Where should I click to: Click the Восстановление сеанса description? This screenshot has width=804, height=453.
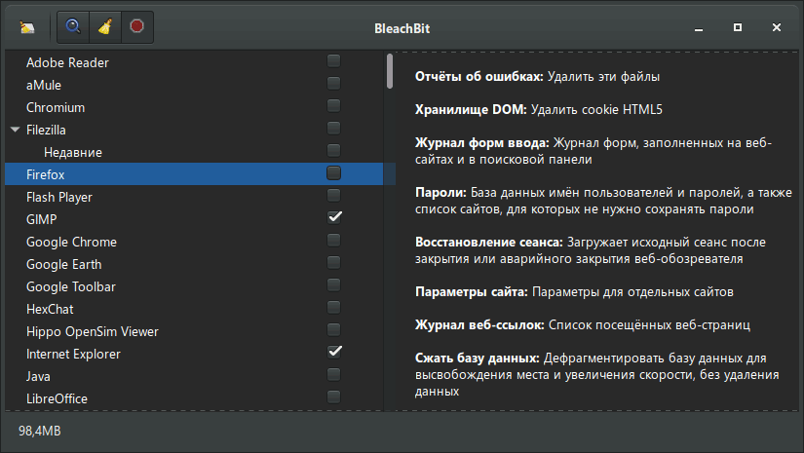tap(591, 250)
